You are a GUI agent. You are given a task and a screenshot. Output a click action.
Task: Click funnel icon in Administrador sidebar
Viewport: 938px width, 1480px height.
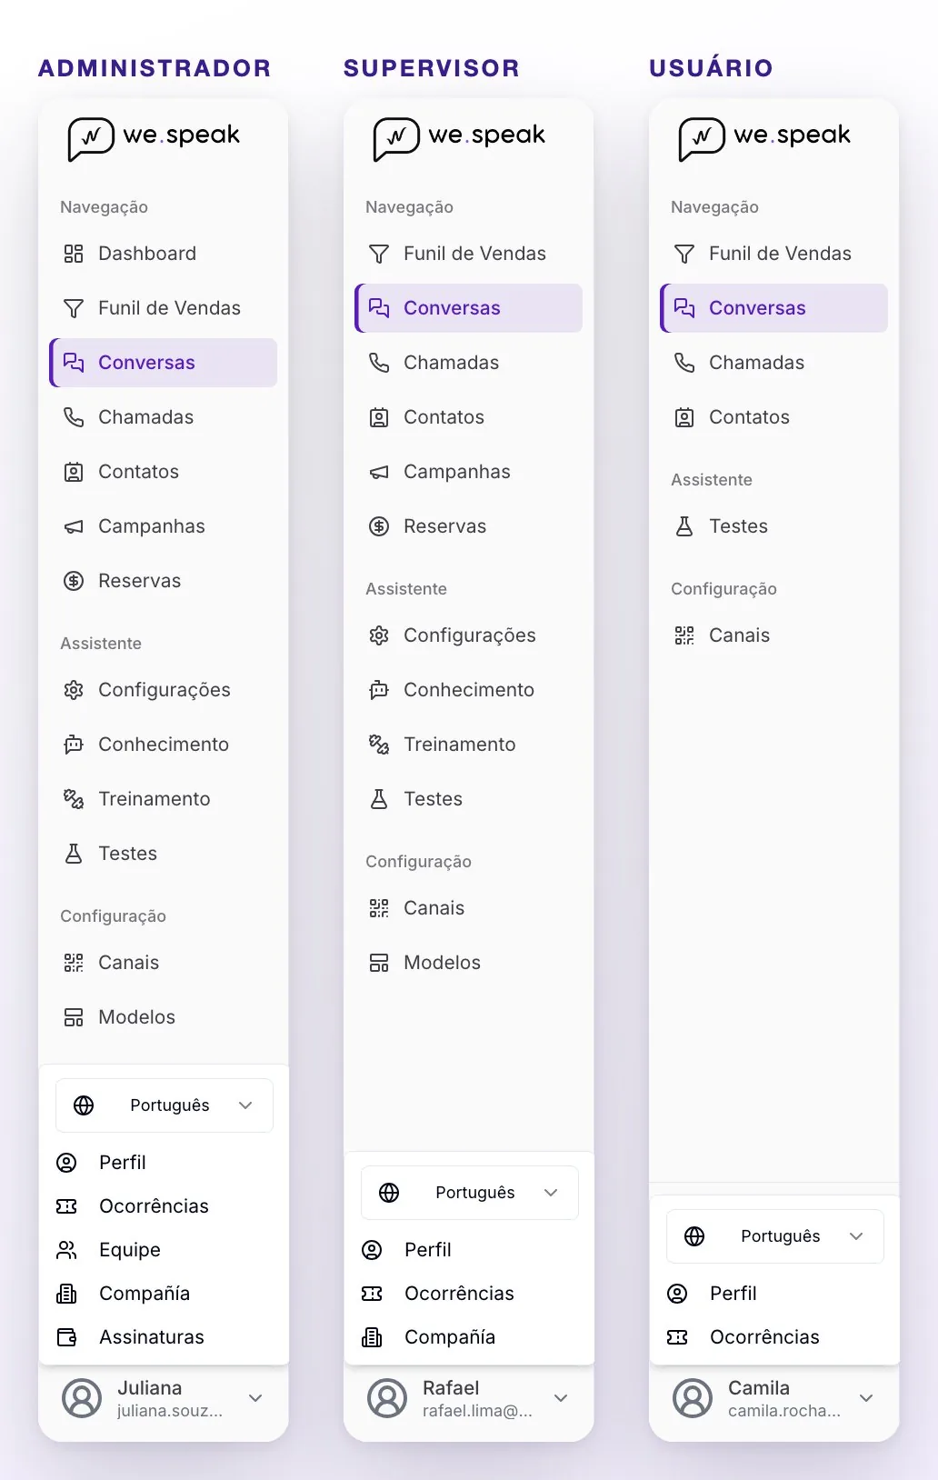74,308
